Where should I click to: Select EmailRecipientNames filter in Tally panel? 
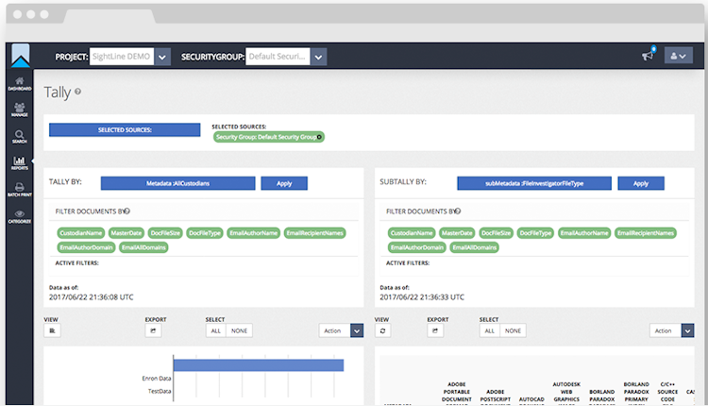314,233
